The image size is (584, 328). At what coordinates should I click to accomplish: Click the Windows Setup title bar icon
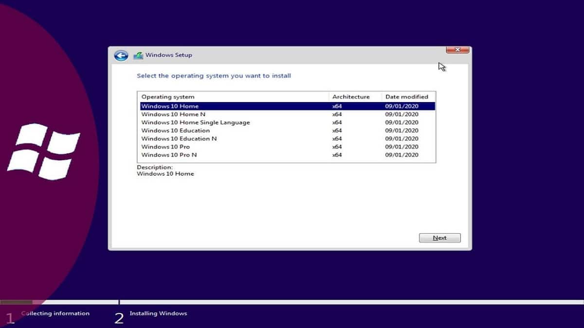click(138, 55)
